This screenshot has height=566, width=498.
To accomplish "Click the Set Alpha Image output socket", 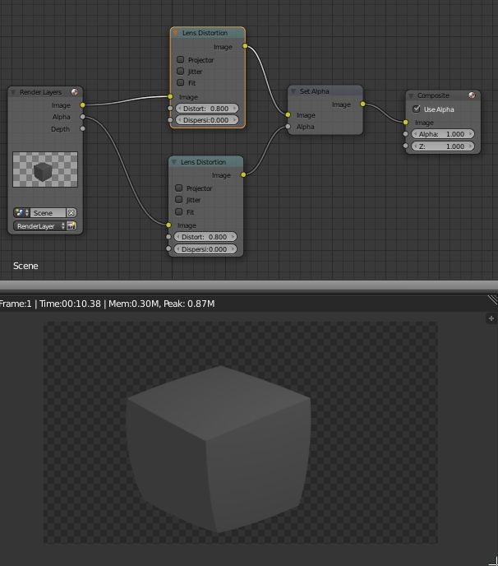I will tap(362, 104).
